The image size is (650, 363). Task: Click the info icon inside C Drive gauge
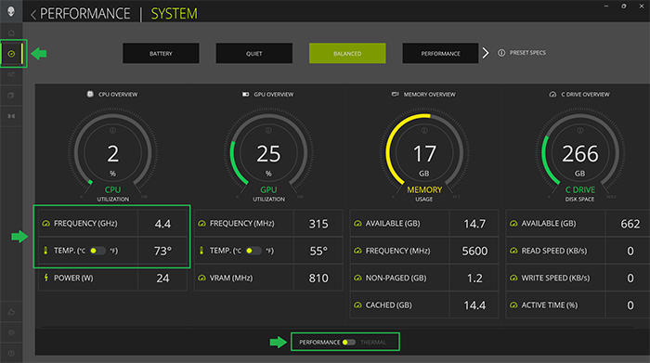coord(580,131)
